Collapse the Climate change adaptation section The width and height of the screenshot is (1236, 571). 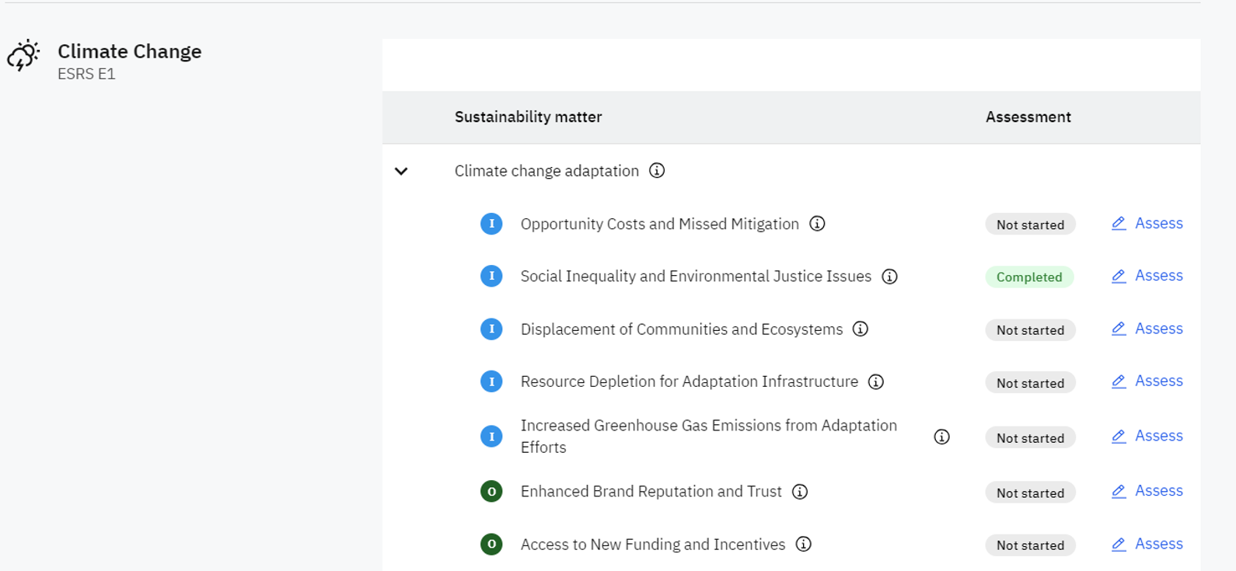click(401, 171)
